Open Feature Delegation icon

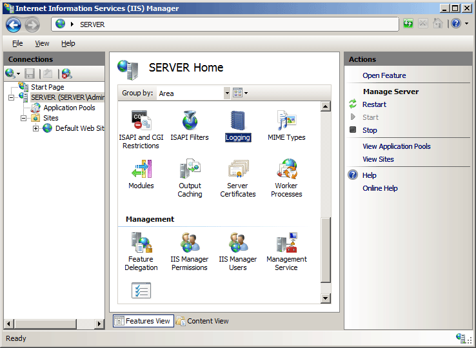click(x=141, y=251)
